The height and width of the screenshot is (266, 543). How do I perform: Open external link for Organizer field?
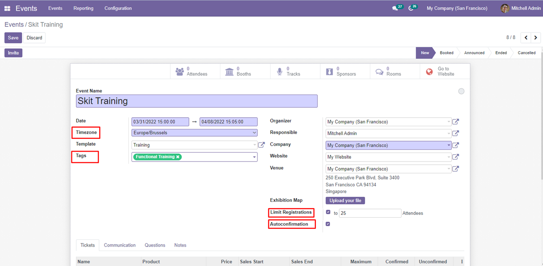click(x=456, y=122)
